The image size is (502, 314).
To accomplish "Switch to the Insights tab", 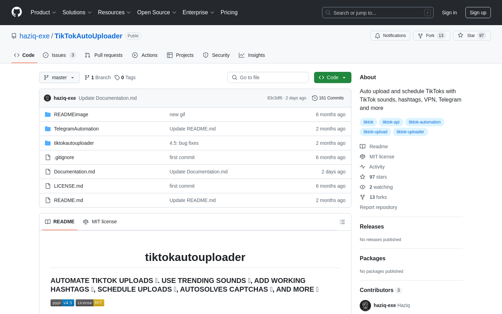I will pos(252,55).
